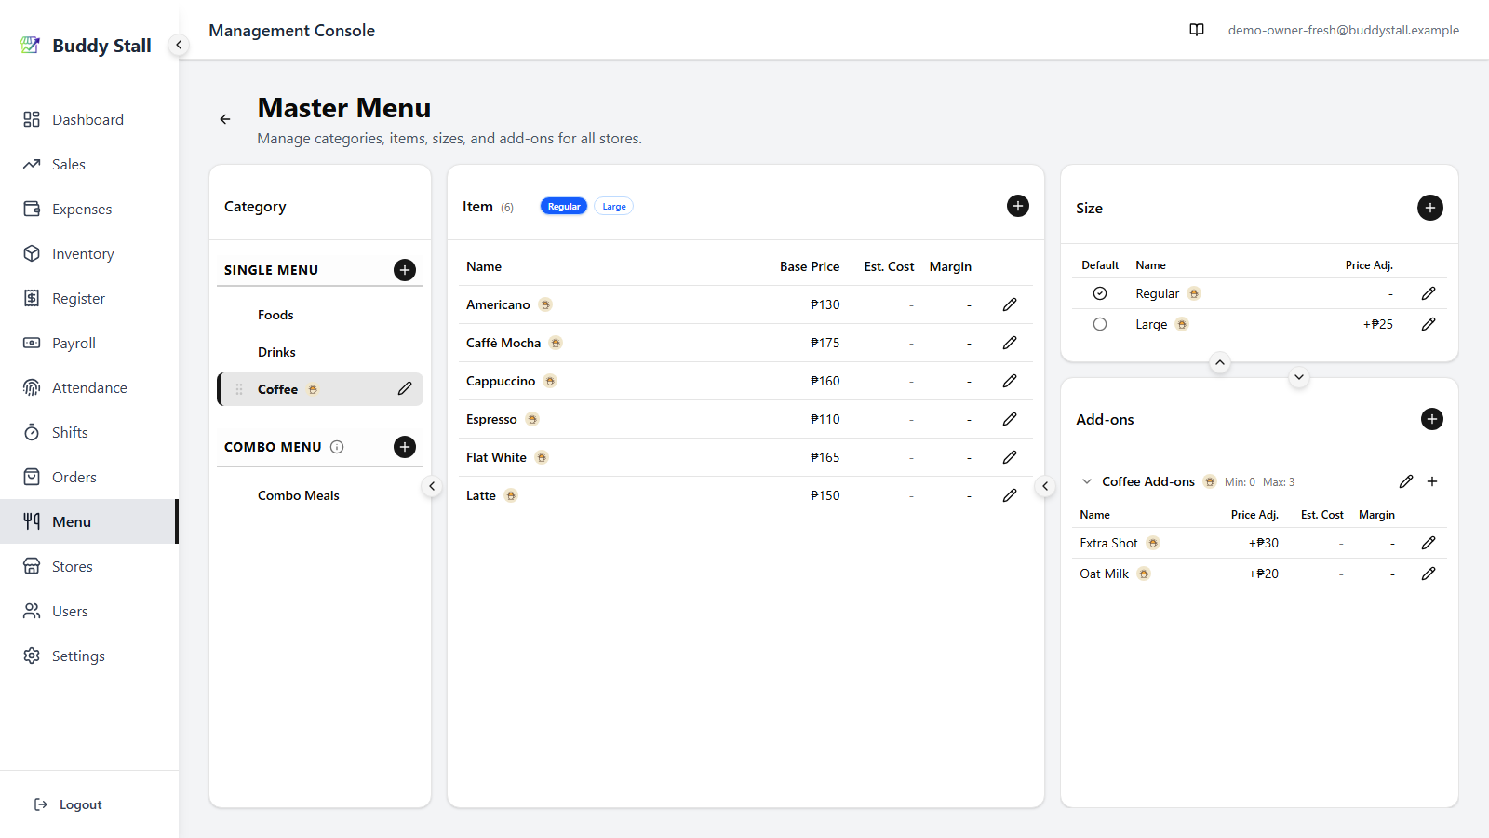Screen dimensions: 1489x838
Task: Go to the Orders page
Action: tap(89, 477)
